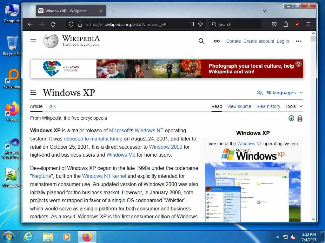Expand the 90 languages dropdown

pyautogui.click(x=280, y=93)
